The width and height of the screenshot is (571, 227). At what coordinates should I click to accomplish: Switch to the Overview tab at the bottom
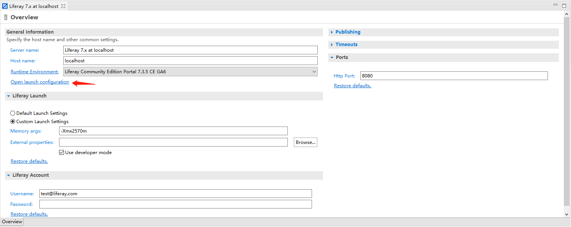[x=12, y=222]
